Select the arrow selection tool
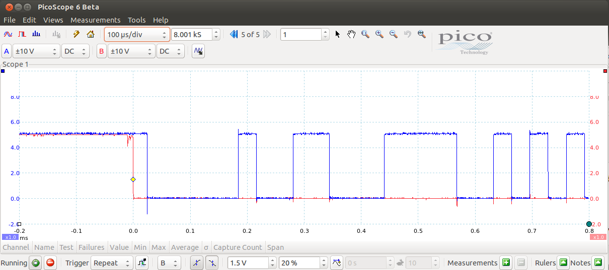The width and height of the screenshot is (609, 270). point(337,34)
